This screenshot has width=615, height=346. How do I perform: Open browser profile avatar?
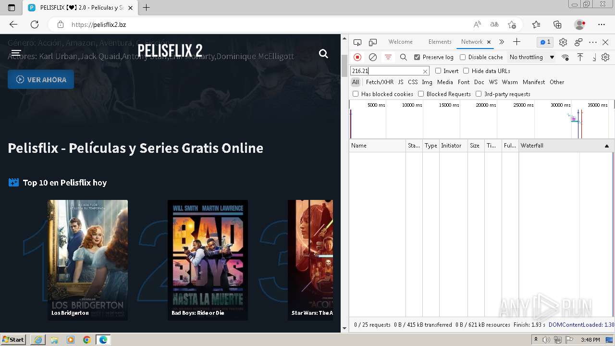coord(579,25)
